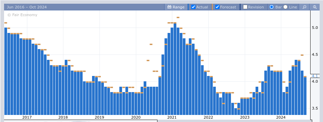Image resolution: width=323 pixels, height=122 pixels.
Task: Open the Fair Economy copyright link
Action: click(x=22, y=15)
